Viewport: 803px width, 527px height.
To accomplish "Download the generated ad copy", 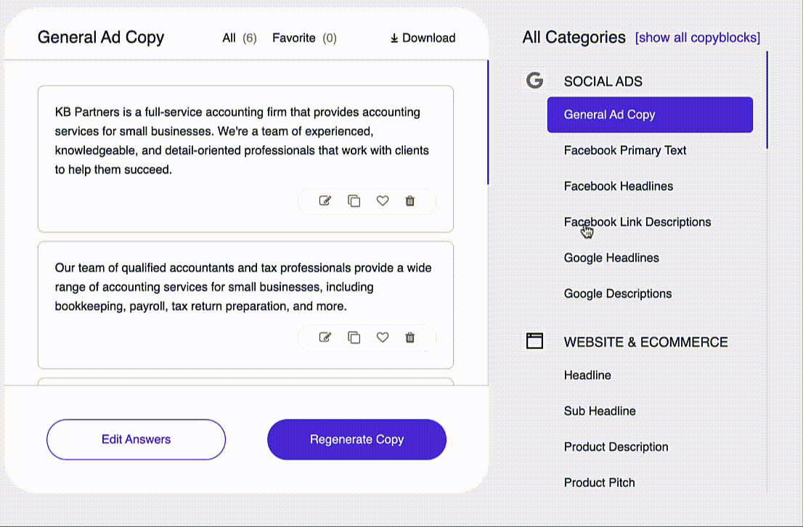I will click(x=423, y=38).
